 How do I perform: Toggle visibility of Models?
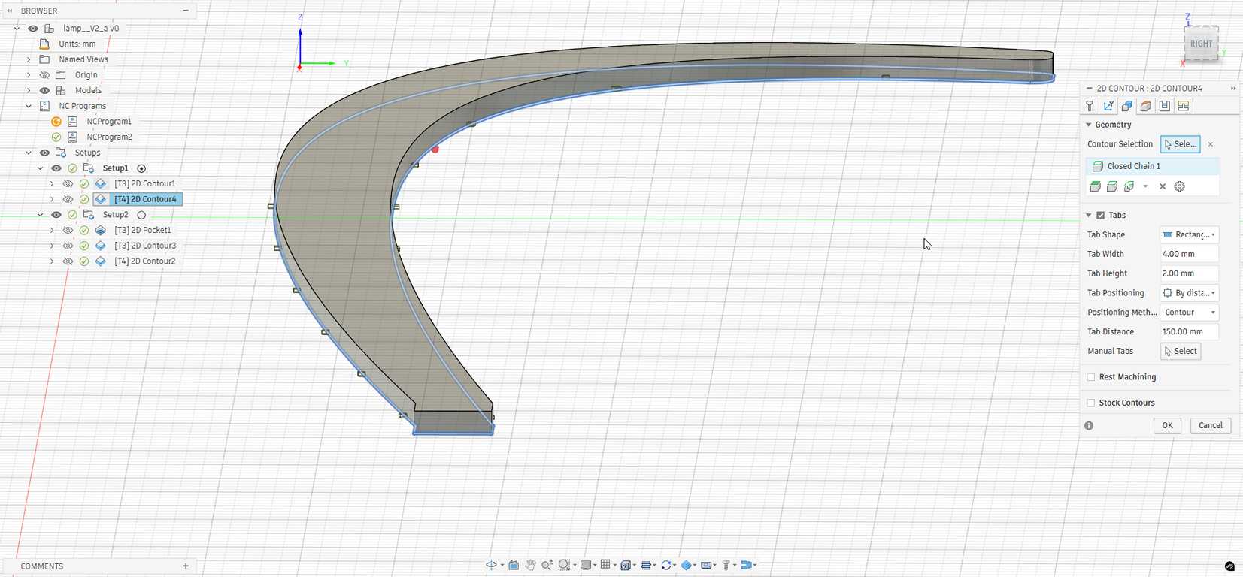point(44,91)
